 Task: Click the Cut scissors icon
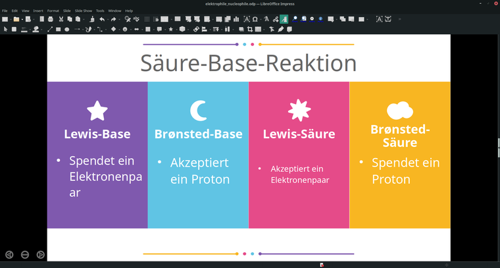pos(61,19)
